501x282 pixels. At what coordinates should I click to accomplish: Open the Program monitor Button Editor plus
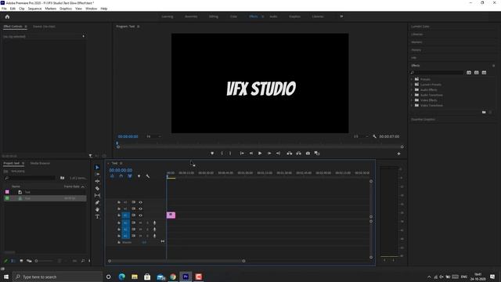[x=398, y=154]
